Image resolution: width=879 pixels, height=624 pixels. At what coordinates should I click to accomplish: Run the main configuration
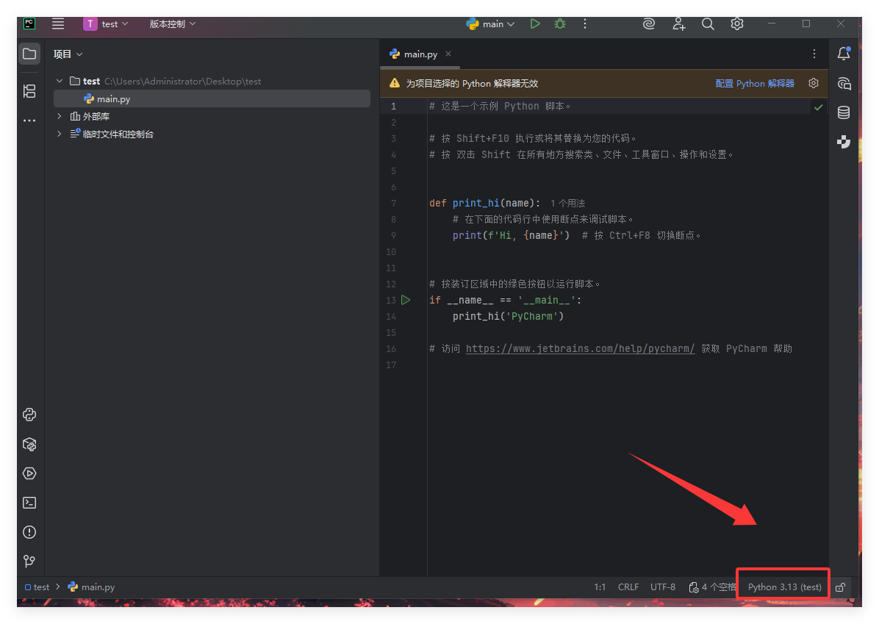click(535, 24)
